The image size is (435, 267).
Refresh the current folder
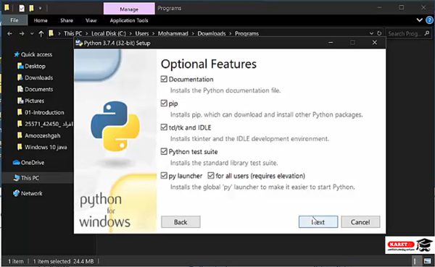[x=379, y=33]
